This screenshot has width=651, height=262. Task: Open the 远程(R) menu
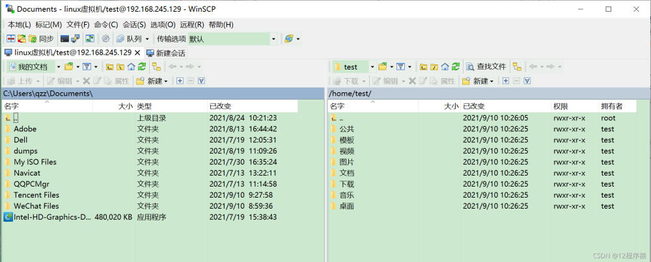tap(192, 25)
